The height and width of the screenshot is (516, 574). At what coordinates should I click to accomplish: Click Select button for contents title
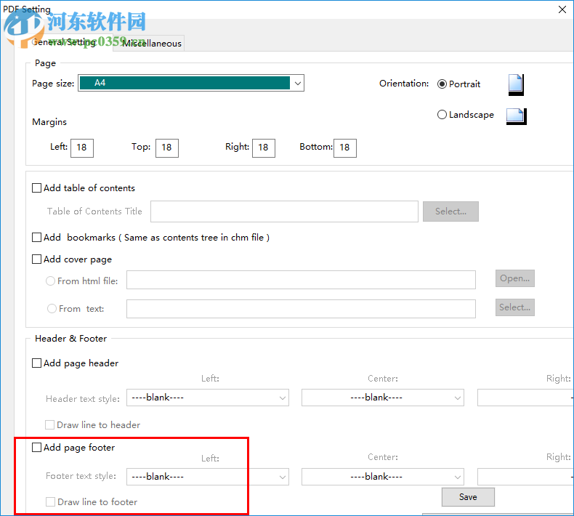point(450,211)
